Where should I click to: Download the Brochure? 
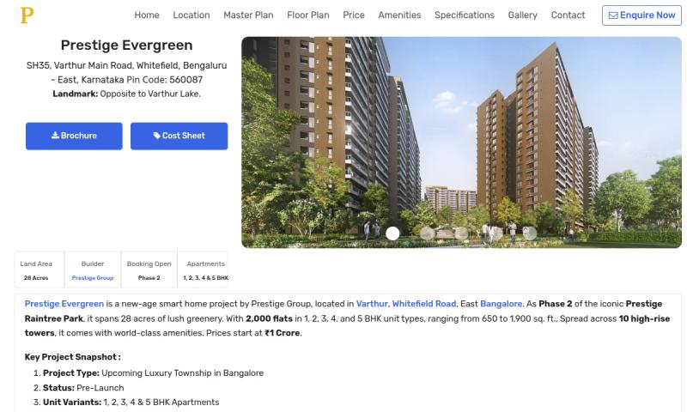click(x=74, y=136)
